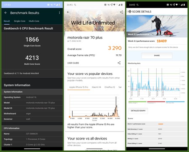The image size is (189, 152).
Task: Tap the Model row in Geekbench System Information
Action: tap(32, 103)
